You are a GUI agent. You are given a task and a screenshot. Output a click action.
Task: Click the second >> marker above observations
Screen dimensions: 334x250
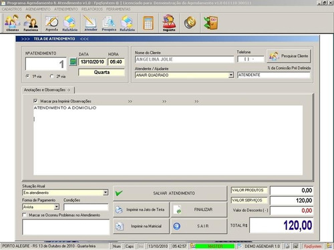click(164, 101)
